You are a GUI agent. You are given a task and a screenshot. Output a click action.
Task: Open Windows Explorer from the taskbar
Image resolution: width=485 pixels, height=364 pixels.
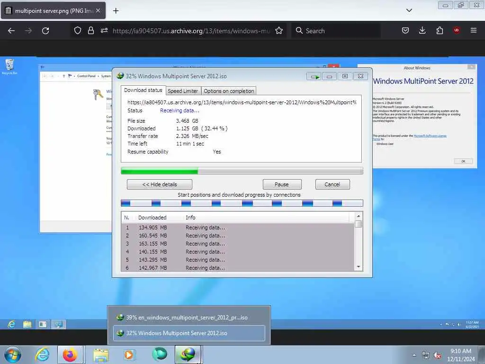click(101, 355)
